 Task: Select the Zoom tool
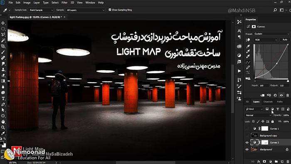pyautogui.click(x=3, y=127)
